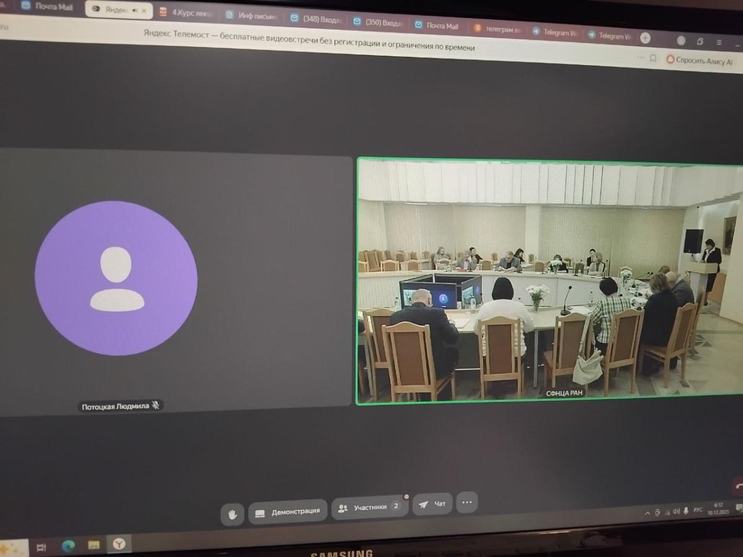Open the Участники participants list
Image resolution: width=743 pixels, height=557 pixels.
(x=370, y=507)
